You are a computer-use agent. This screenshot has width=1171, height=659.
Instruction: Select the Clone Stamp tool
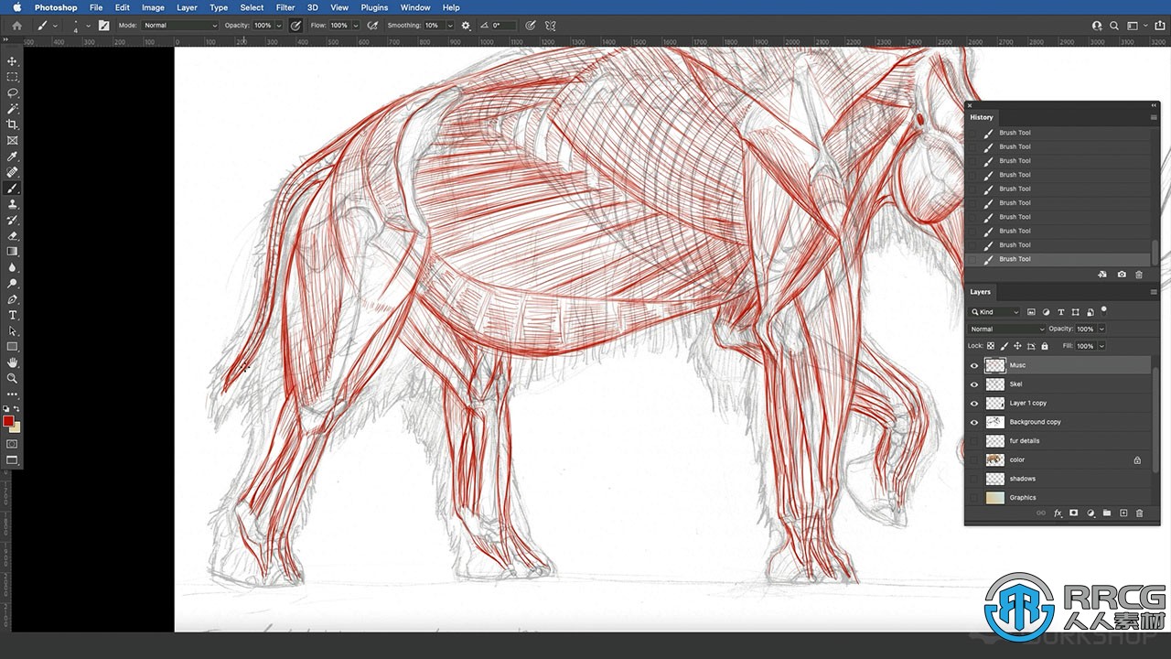(x=12, y=204)
